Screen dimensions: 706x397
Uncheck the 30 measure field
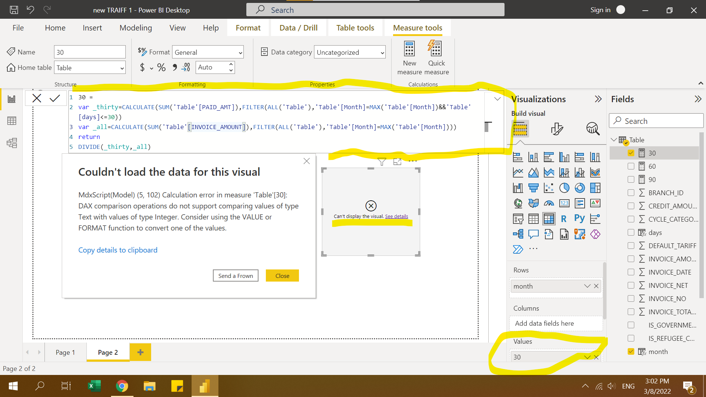point(631,153)
